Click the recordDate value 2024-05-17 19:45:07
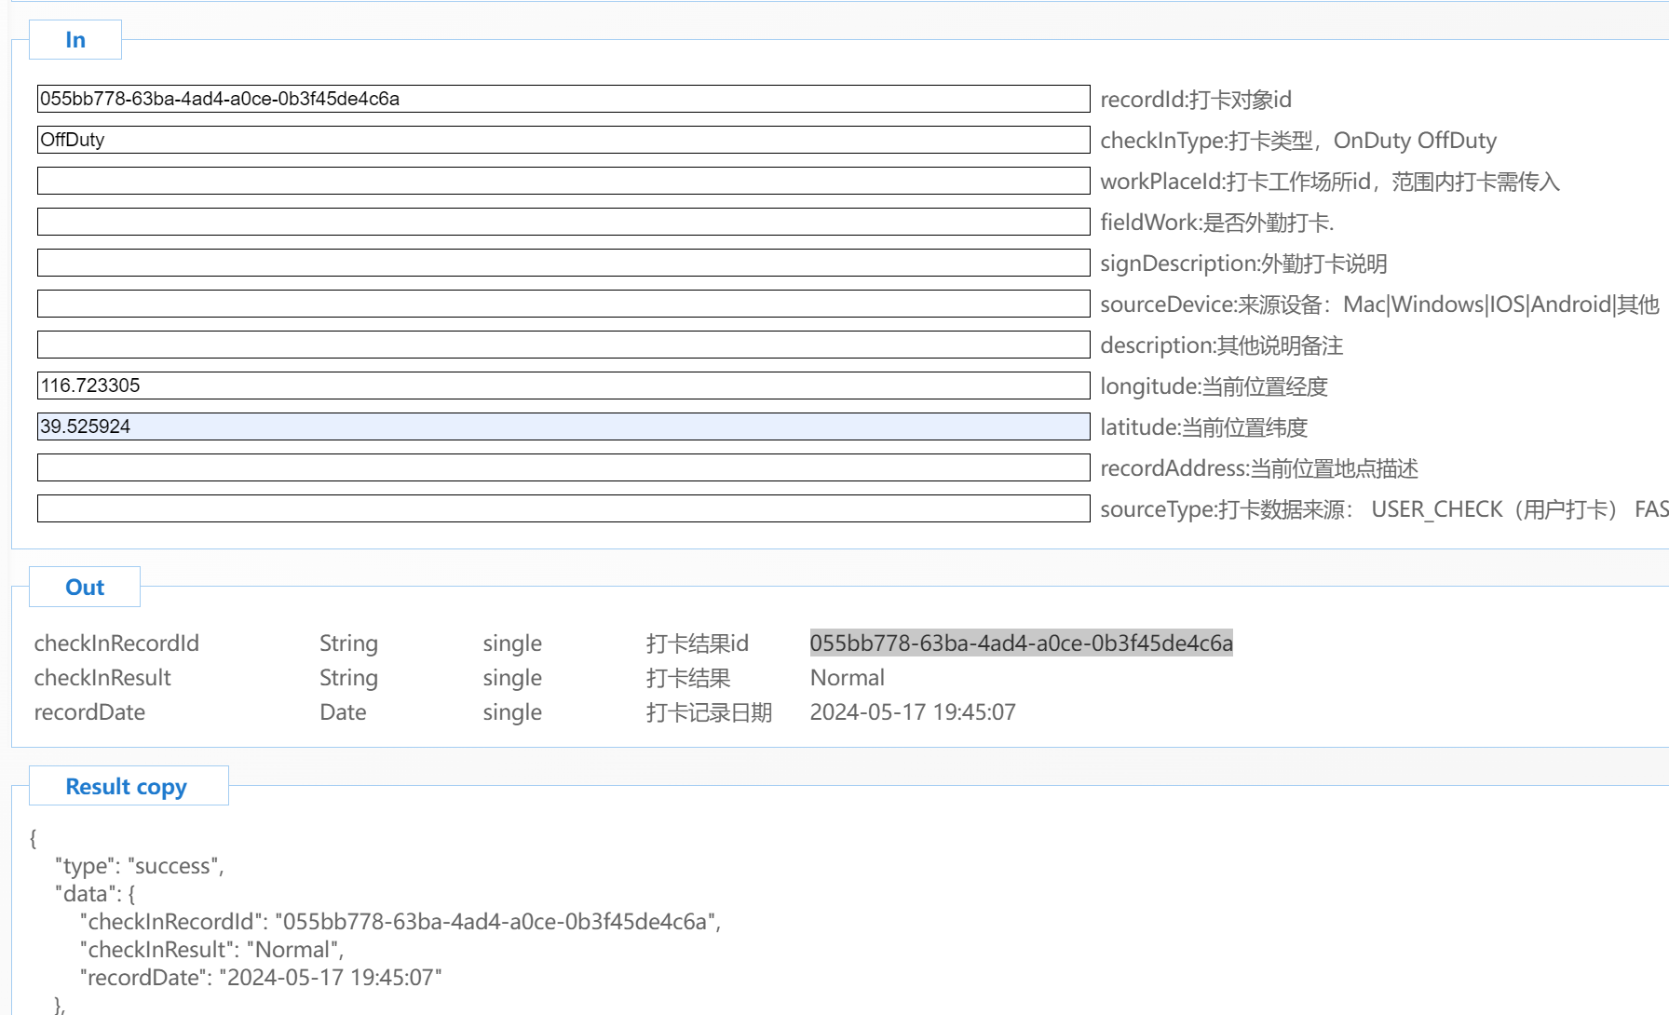The width and height of the screenshot is (1669, 1015). (913, 712)
